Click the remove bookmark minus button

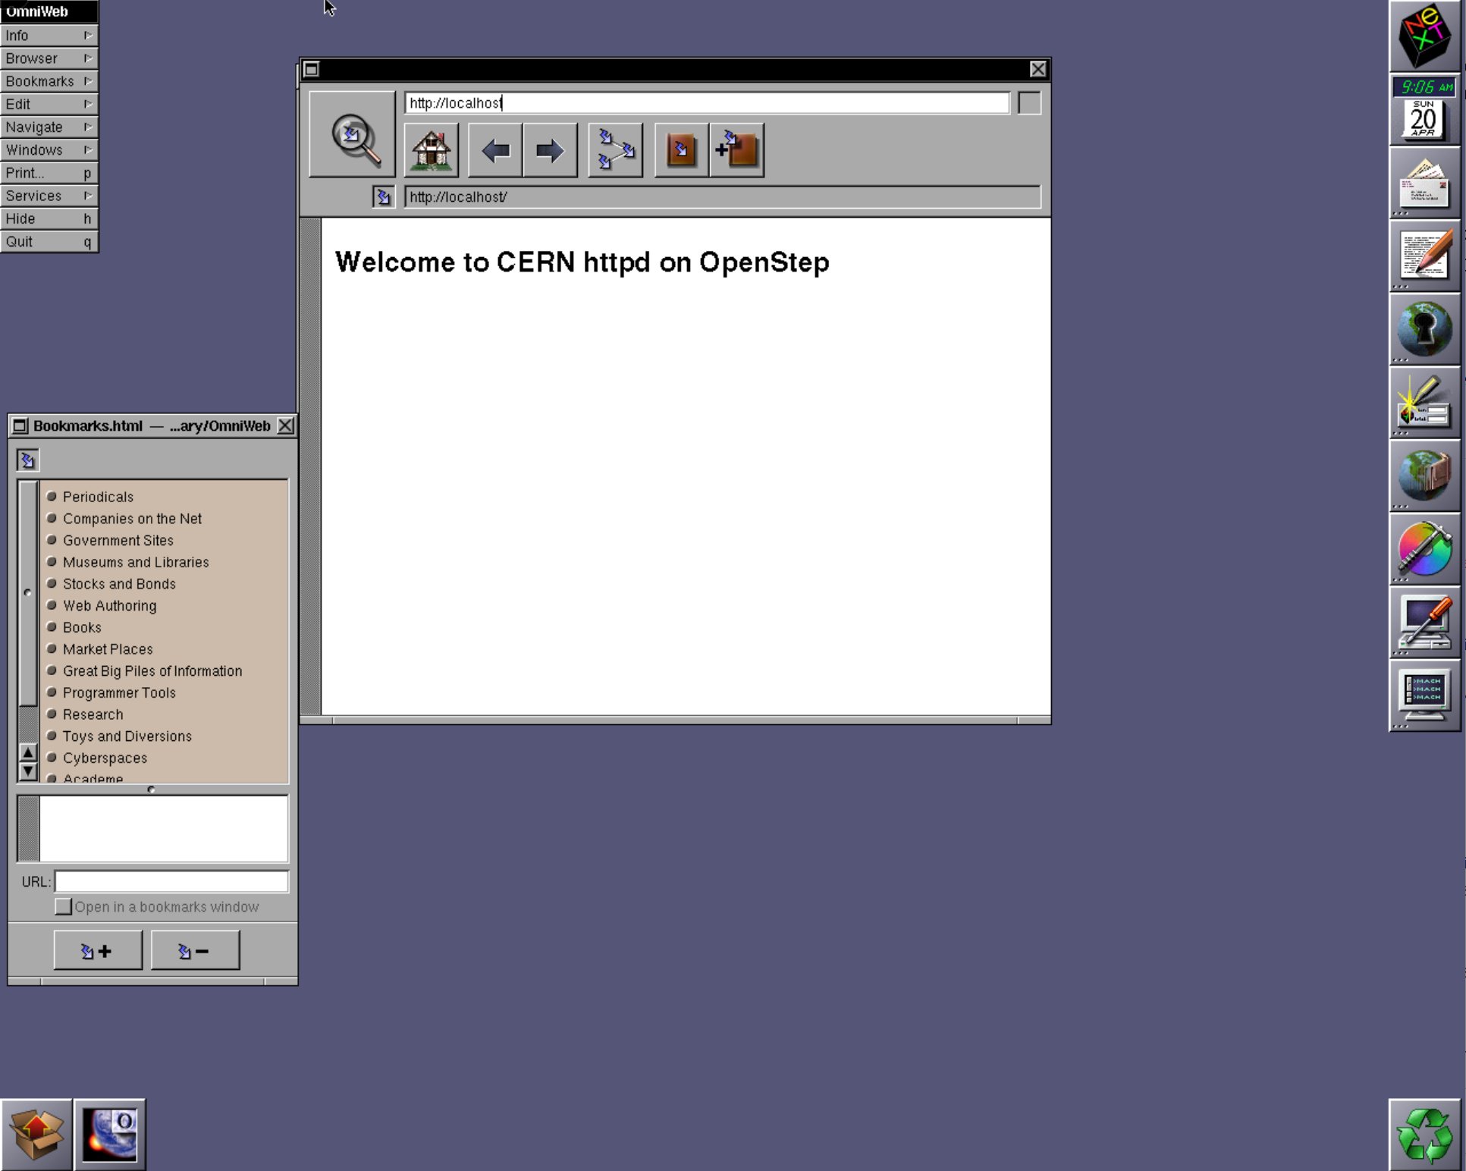coord(195,950)
